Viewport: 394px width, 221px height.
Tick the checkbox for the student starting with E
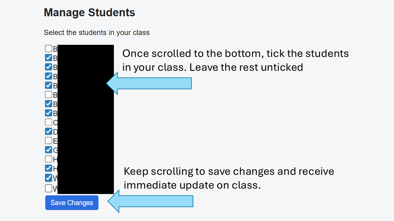click(x=48, y=141)
